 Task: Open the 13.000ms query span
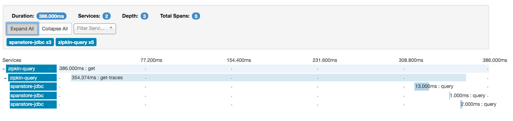point(421,87)
